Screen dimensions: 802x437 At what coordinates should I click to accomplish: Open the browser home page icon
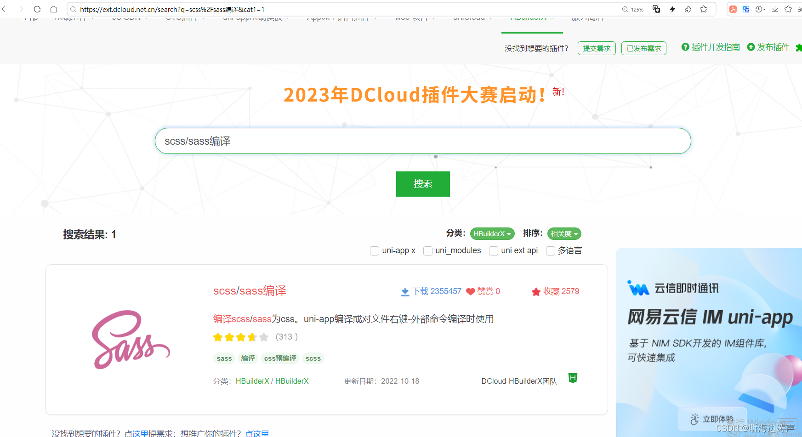coord(54,9)
